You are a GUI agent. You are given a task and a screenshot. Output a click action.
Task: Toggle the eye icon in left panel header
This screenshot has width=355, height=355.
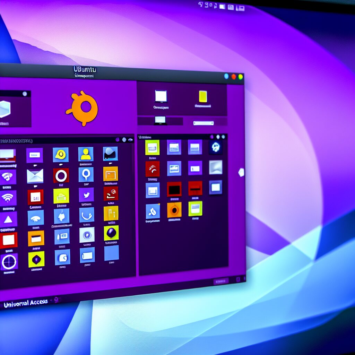point(130,140)
